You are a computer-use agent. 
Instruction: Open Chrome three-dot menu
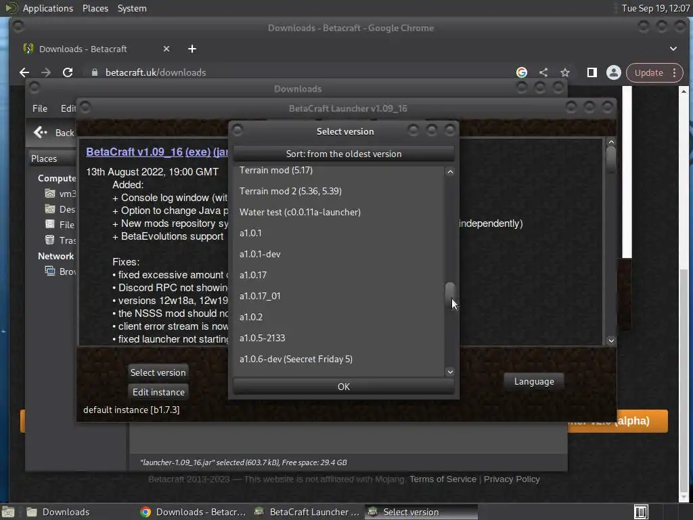click(x=675, y=72)
